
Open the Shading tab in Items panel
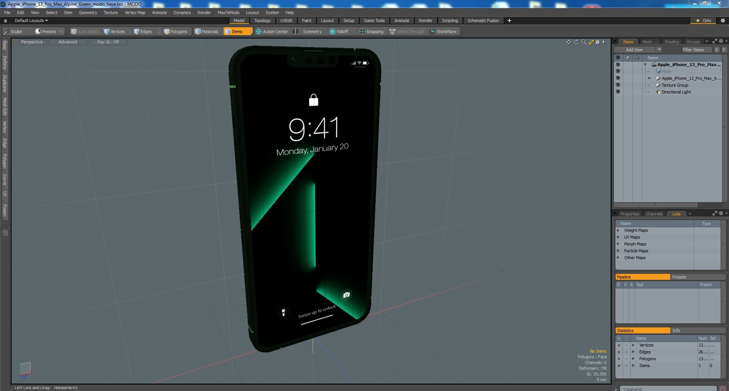pos(671,42)
